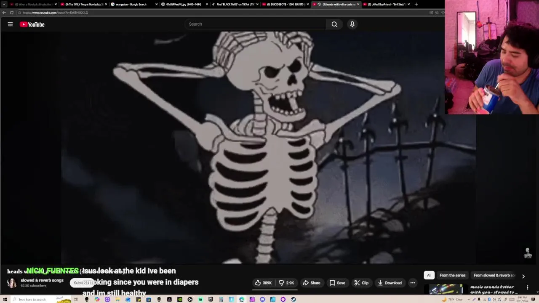539x303 pixels.
Task: Switch to the orangutan Google Search tab
Action: [x=134, y=4]
